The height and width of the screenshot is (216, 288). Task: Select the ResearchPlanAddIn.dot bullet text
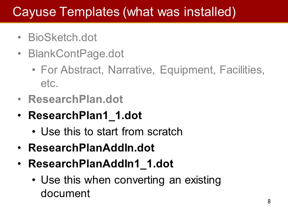(91, 148)
